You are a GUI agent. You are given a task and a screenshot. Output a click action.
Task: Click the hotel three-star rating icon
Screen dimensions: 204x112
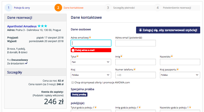coord(42,26)
